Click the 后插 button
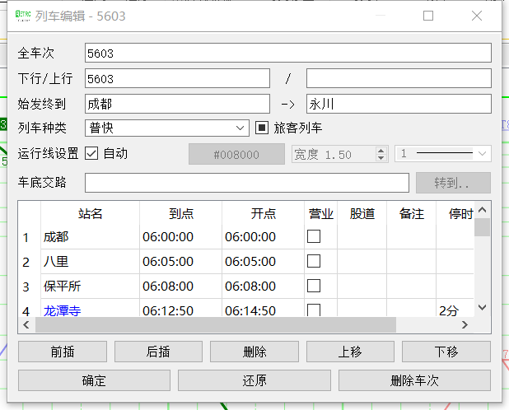 click(x=158, y=352)
